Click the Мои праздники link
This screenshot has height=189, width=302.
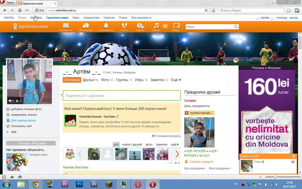219,168
